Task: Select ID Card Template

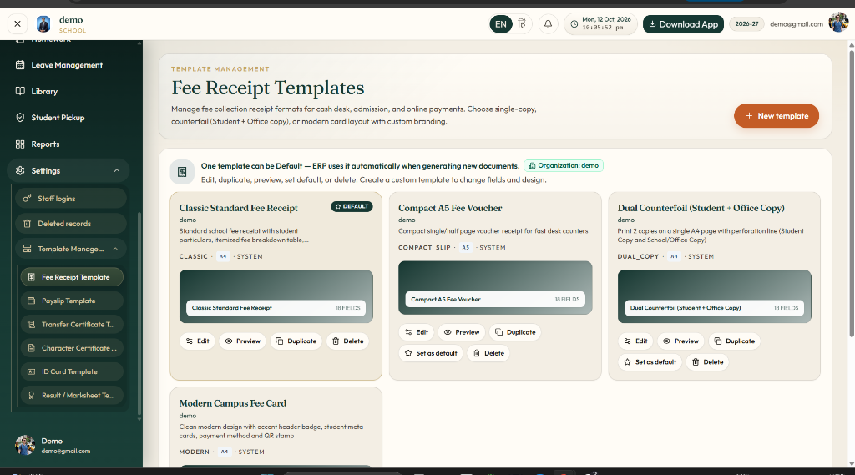Action: click(x=72, y=371)
